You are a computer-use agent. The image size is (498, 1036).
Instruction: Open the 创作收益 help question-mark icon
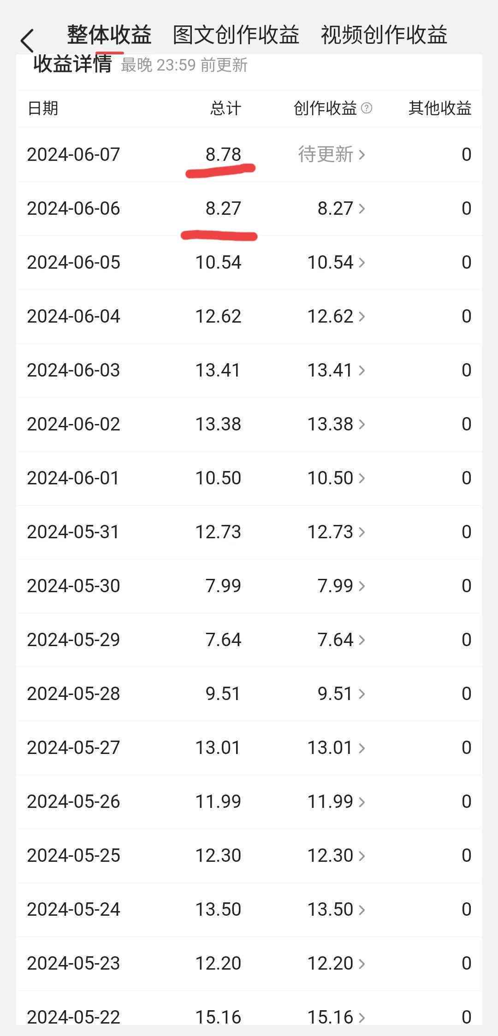367,108
